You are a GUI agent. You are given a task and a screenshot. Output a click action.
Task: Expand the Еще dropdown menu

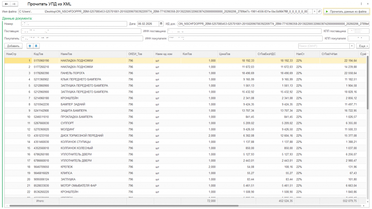point(363,46)
